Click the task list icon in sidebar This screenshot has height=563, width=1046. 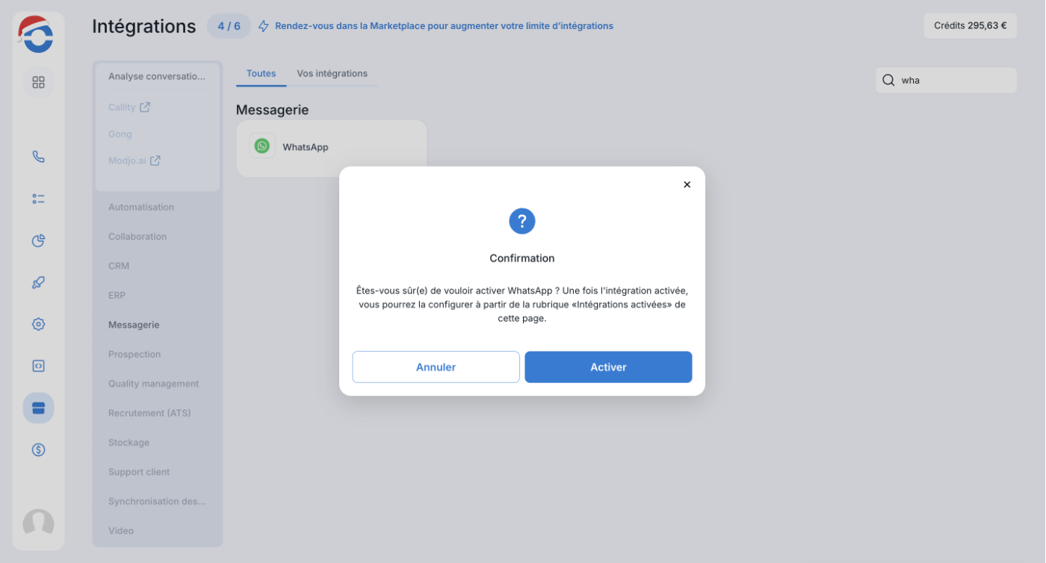[38, 199]
